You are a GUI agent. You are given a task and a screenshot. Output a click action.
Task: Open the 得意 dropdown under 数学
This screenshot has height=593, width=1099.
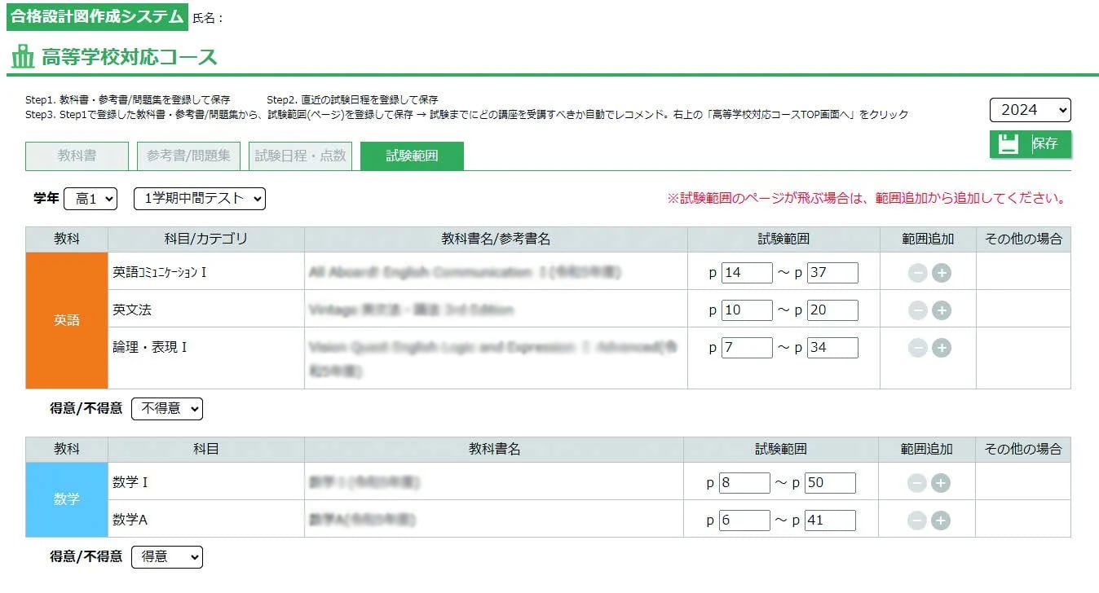click(167, 556)
